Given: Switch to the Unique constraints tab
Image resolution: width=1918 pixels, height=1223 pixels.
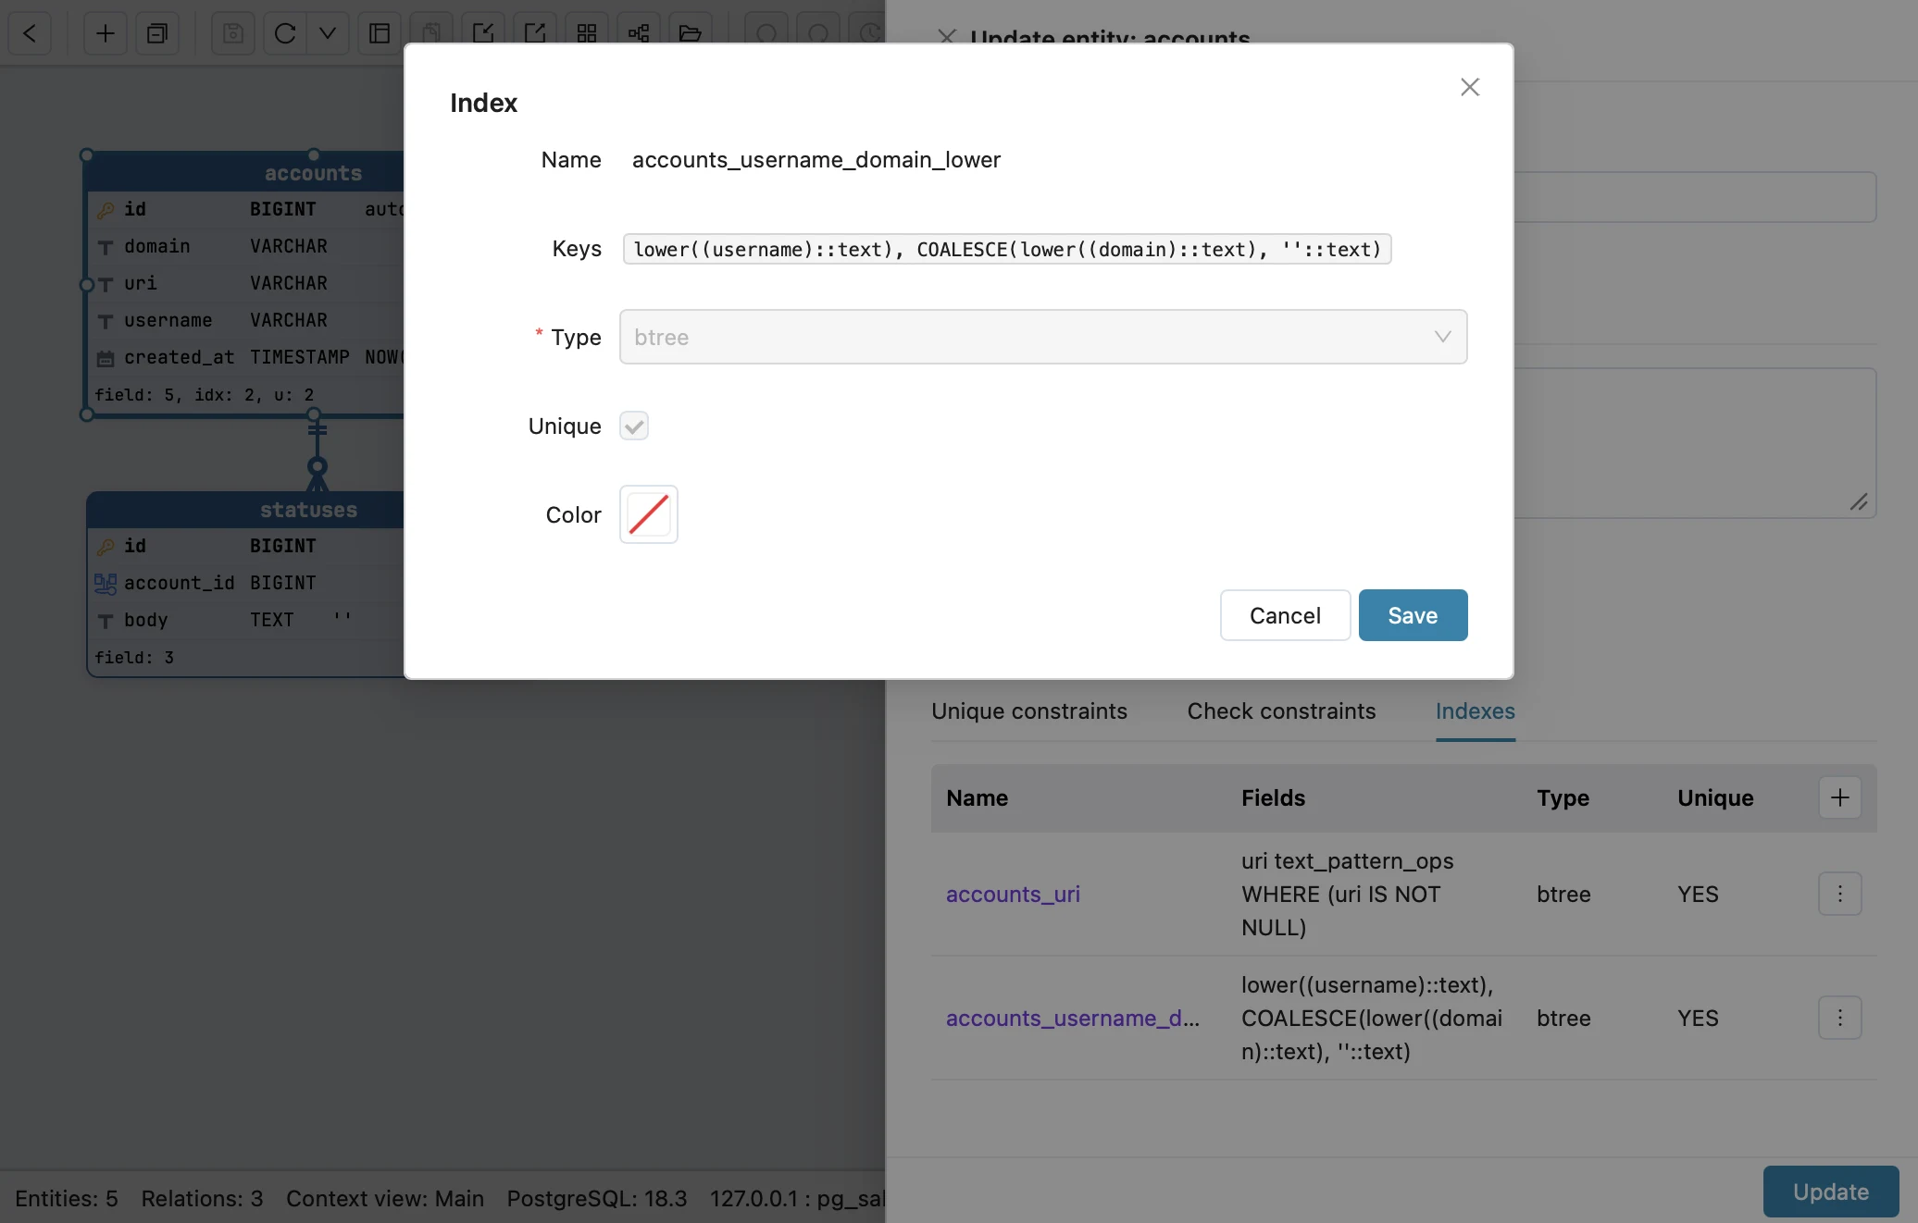Looking at the screenshot, I should (x=1029, y=710).
